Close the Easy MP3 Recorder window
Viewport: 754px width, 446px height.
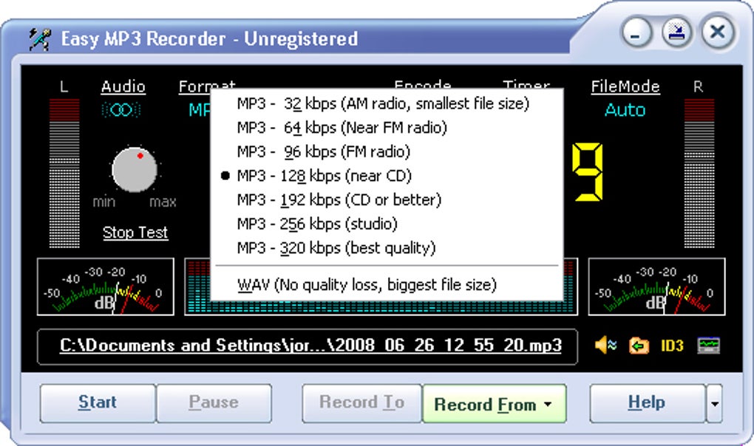point(718,32)
